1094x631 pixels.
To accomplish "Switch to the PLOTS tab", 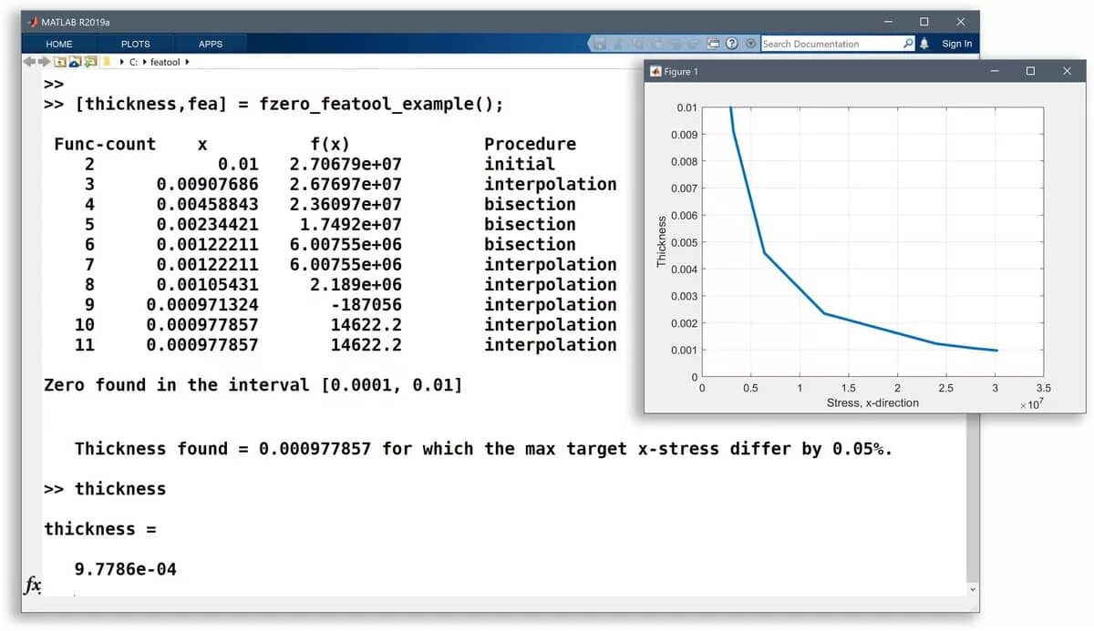I will 136,44.
